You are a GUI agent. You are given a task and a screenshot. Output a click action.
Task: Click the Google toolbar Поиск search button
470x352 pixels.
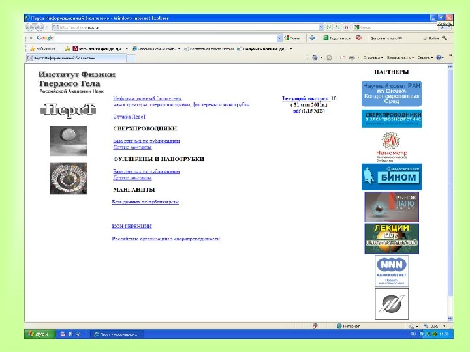(292, 38)
